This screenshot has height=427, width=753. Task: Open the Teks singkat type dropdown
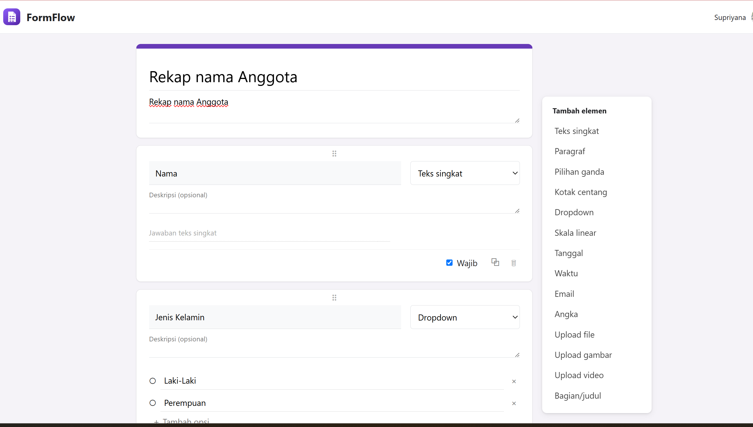pos(465,173)
